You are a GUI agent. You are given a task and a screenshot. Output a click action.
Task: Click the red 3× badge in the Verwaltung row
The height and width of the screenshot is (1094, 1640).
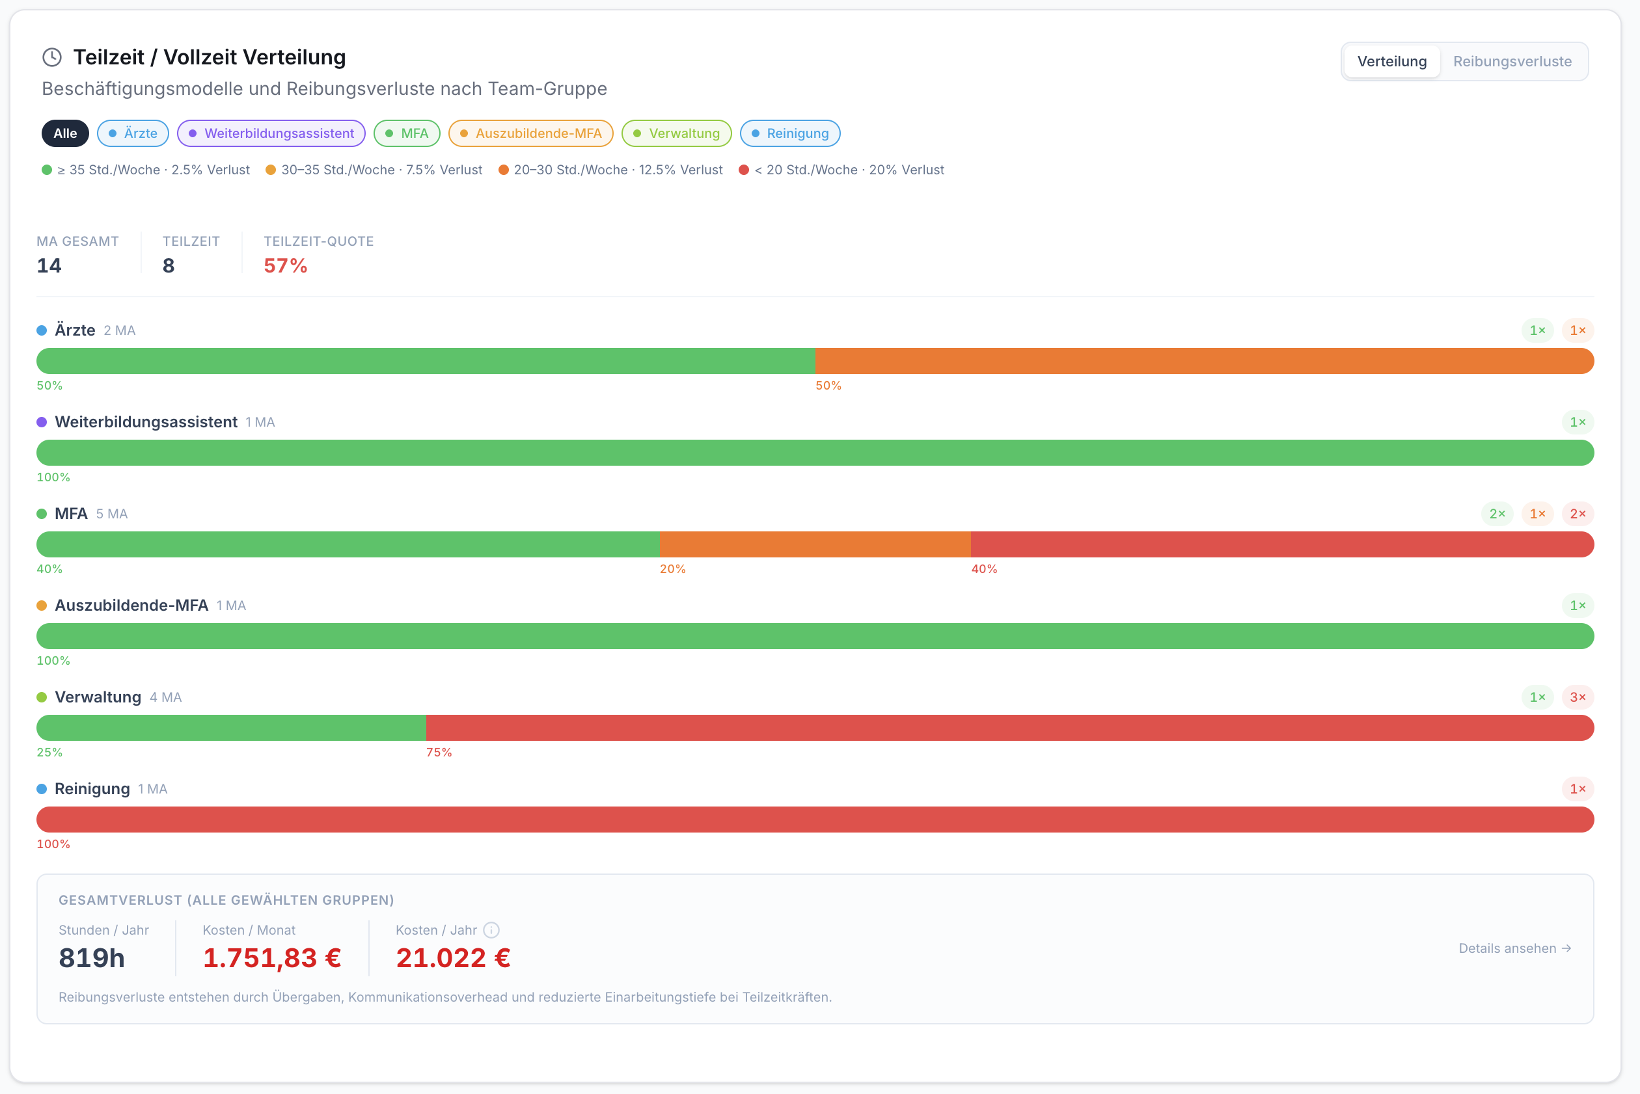[x=1578, y=697]
